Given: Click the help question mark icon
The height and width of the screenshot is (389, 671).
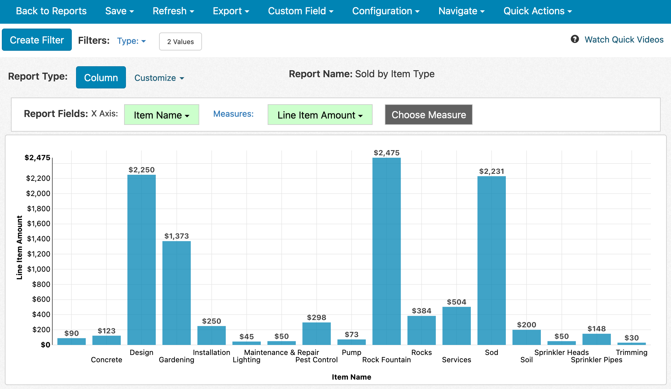Looking at the screenshot, I should 575,39.
